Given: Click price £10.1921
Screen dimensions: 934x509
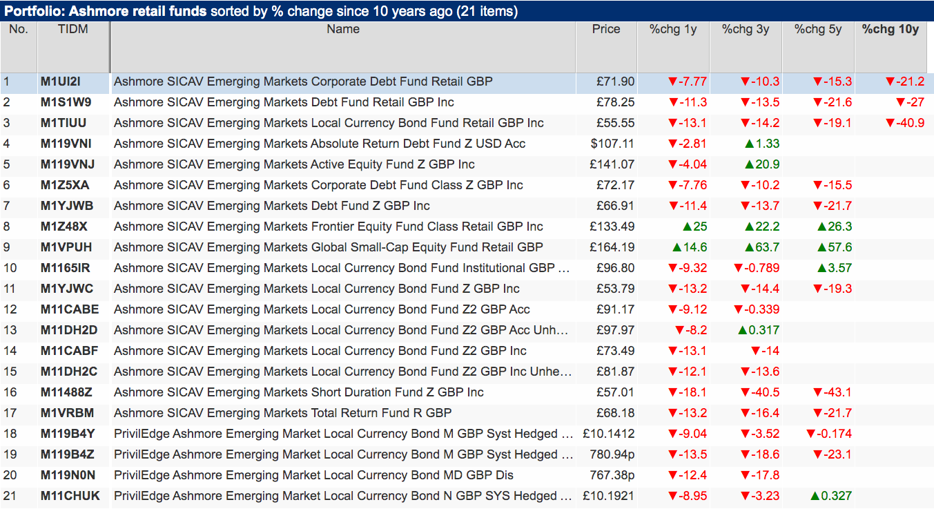Looking at the screenshot, I should click(609, 496).
